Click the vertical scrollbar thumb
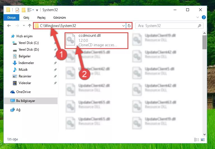The width and height of the screenshot is (215, 149). 204,42
